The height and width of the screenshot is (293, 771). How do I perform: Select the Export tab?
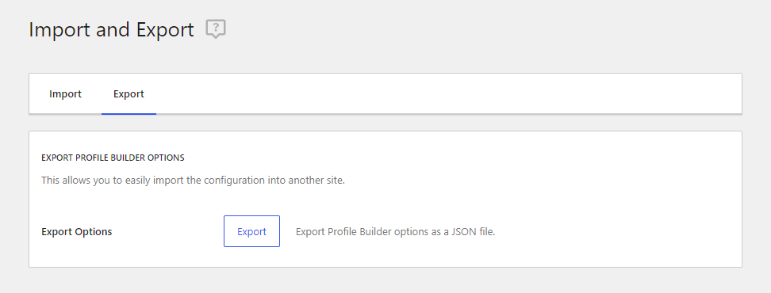tap(128, 93)
